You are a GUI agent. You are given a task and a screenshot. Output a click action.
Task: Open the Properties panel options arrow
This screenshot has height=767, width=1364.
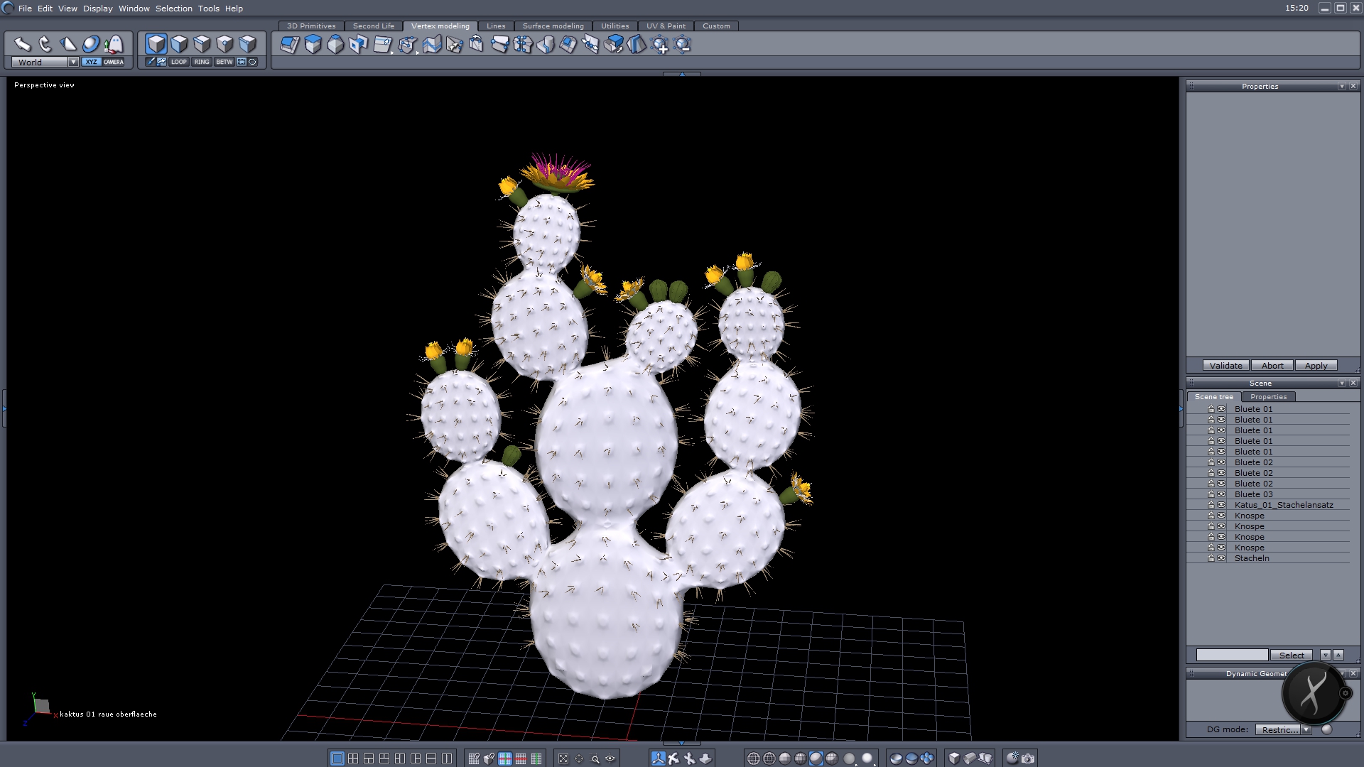pos(1341,87)
